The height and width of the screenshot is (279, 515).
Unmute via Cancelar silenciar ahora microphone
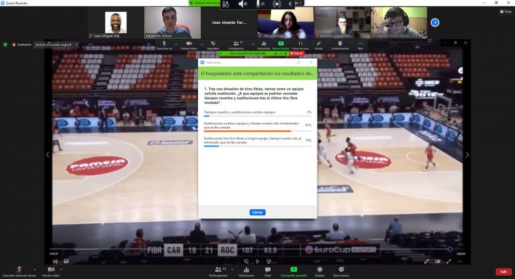[19, 272]
